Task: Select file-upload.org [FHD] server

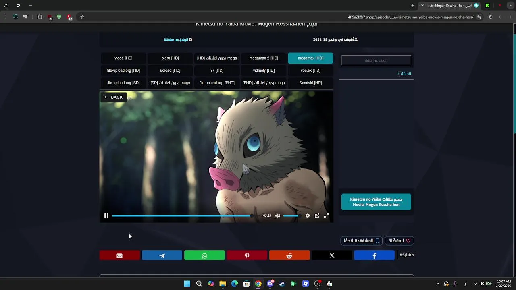Action: (217, 83)
